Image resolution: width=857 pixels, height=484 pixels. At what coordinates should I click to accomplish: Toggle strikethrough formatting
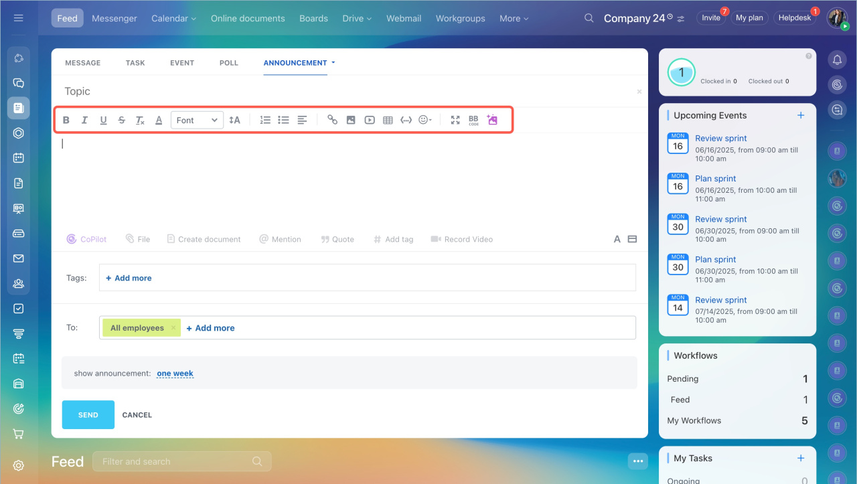(121, 120)
